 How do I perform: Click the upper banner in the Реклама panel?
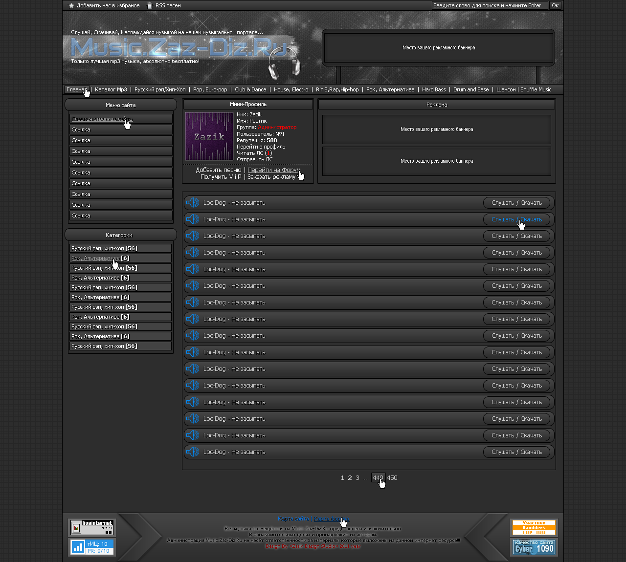click(x=437, y=129)
